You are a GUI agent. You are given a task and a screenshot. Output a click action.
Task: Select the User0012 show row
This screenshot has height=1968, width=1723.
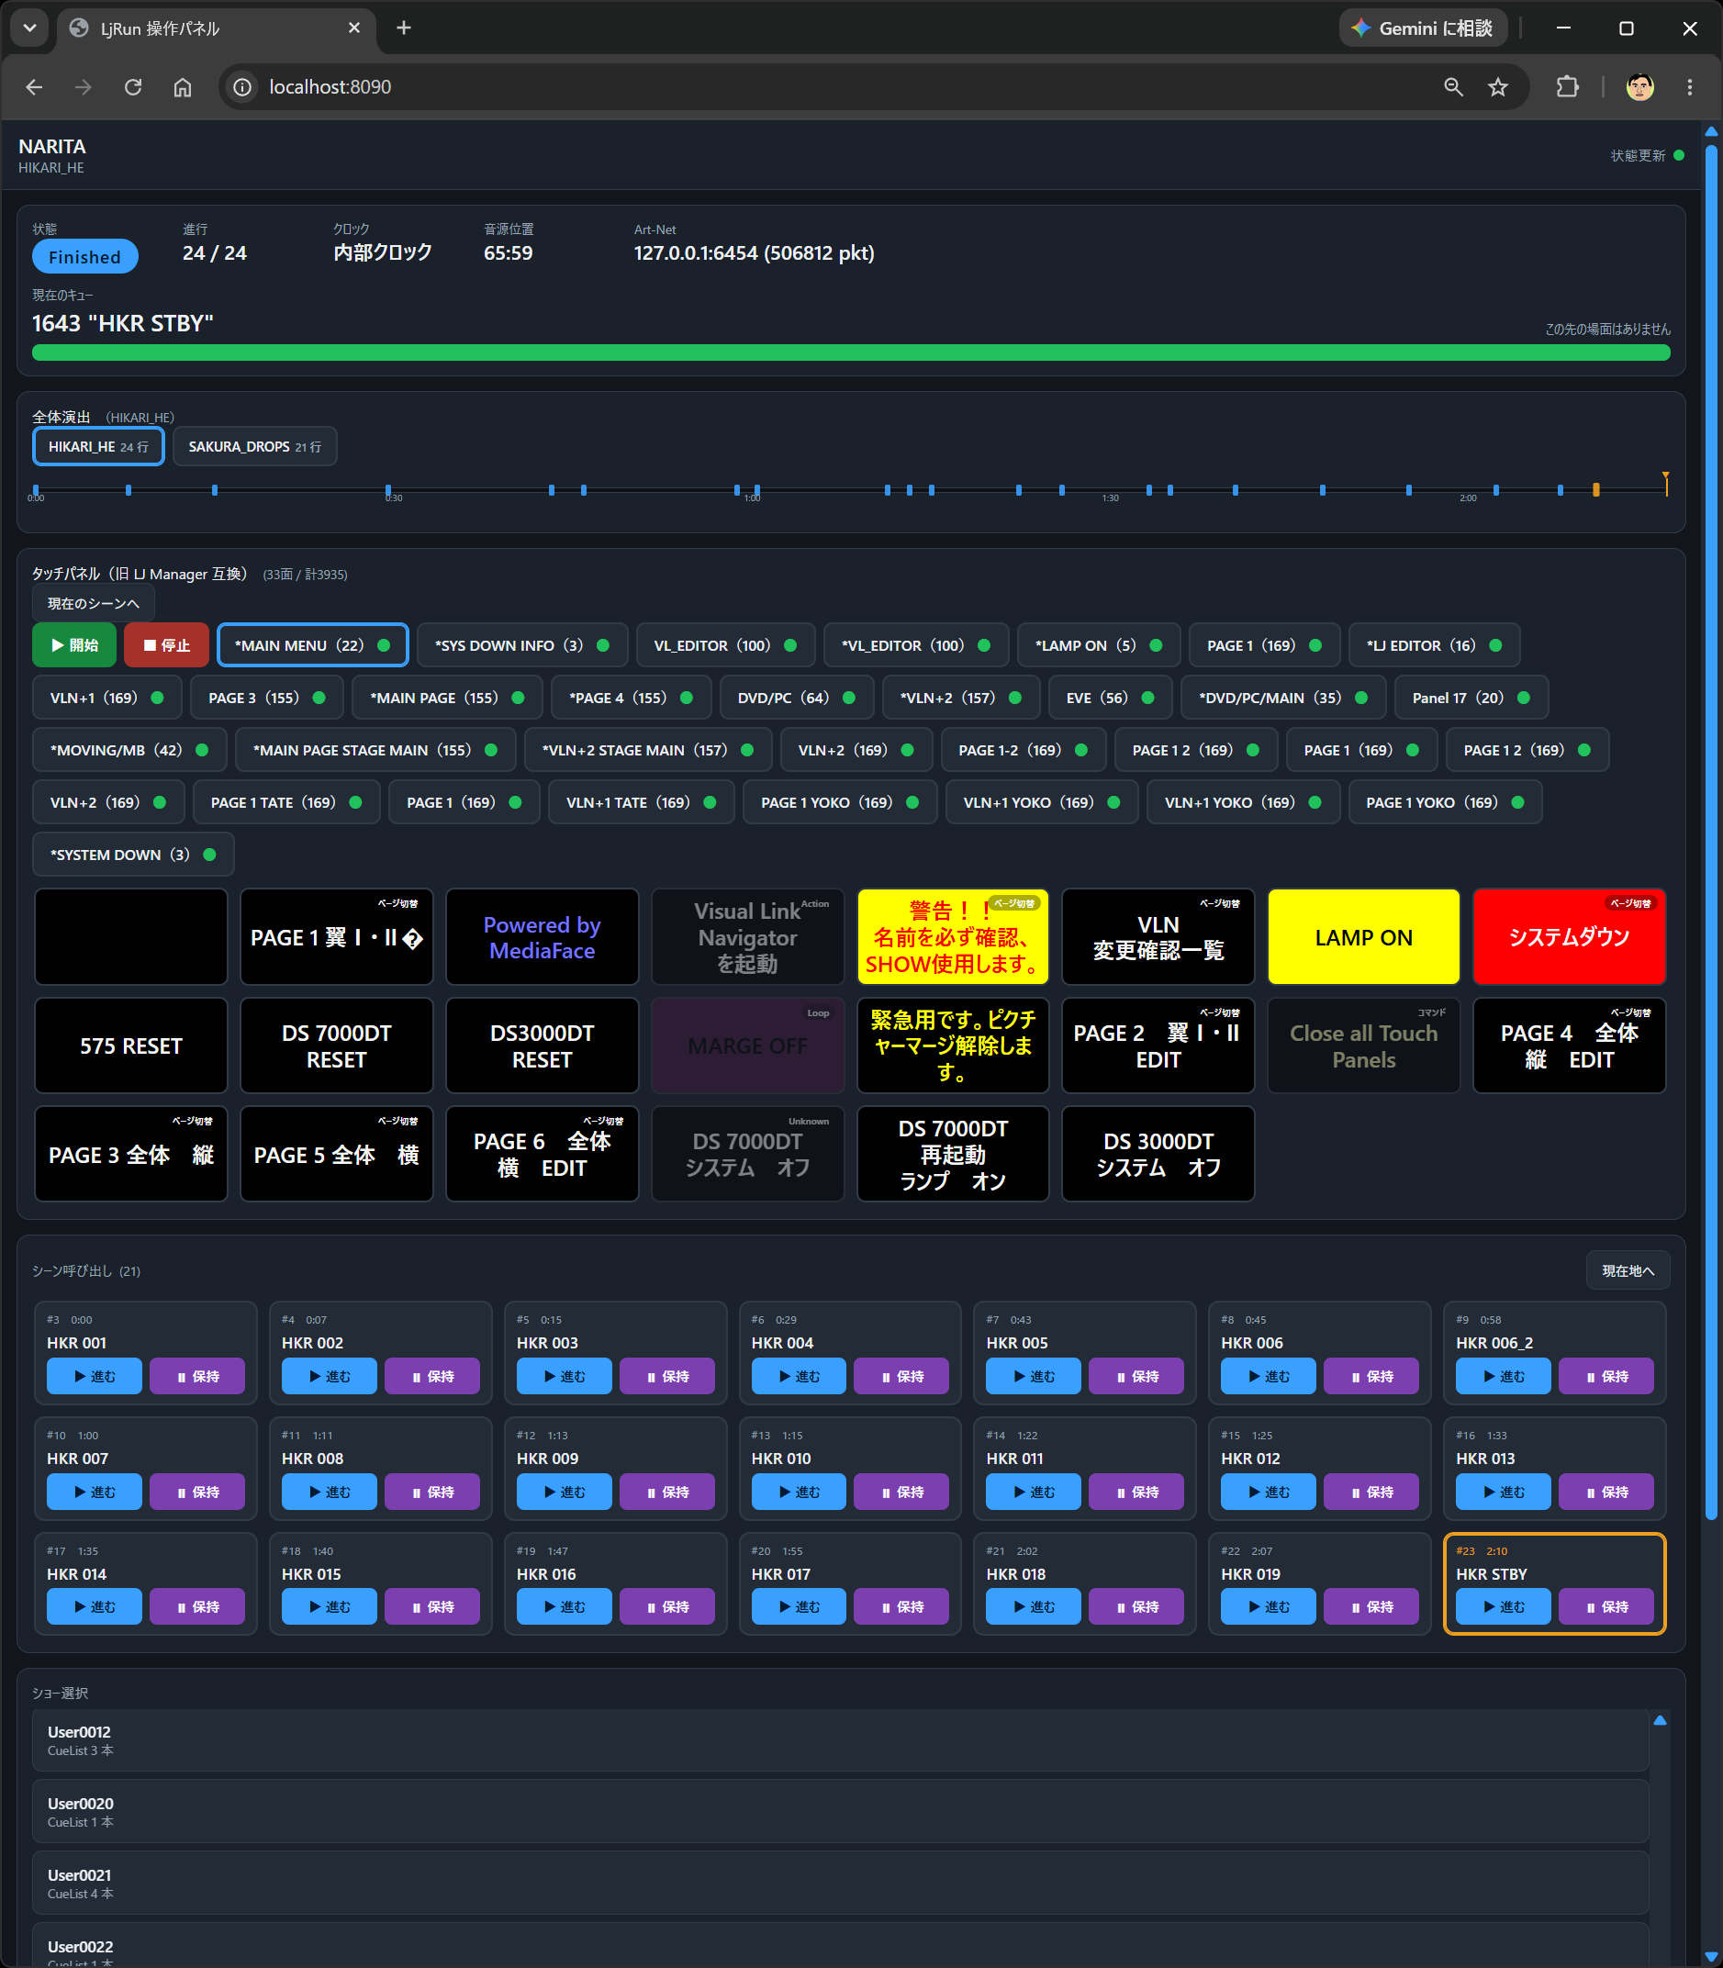(840, 1740)
